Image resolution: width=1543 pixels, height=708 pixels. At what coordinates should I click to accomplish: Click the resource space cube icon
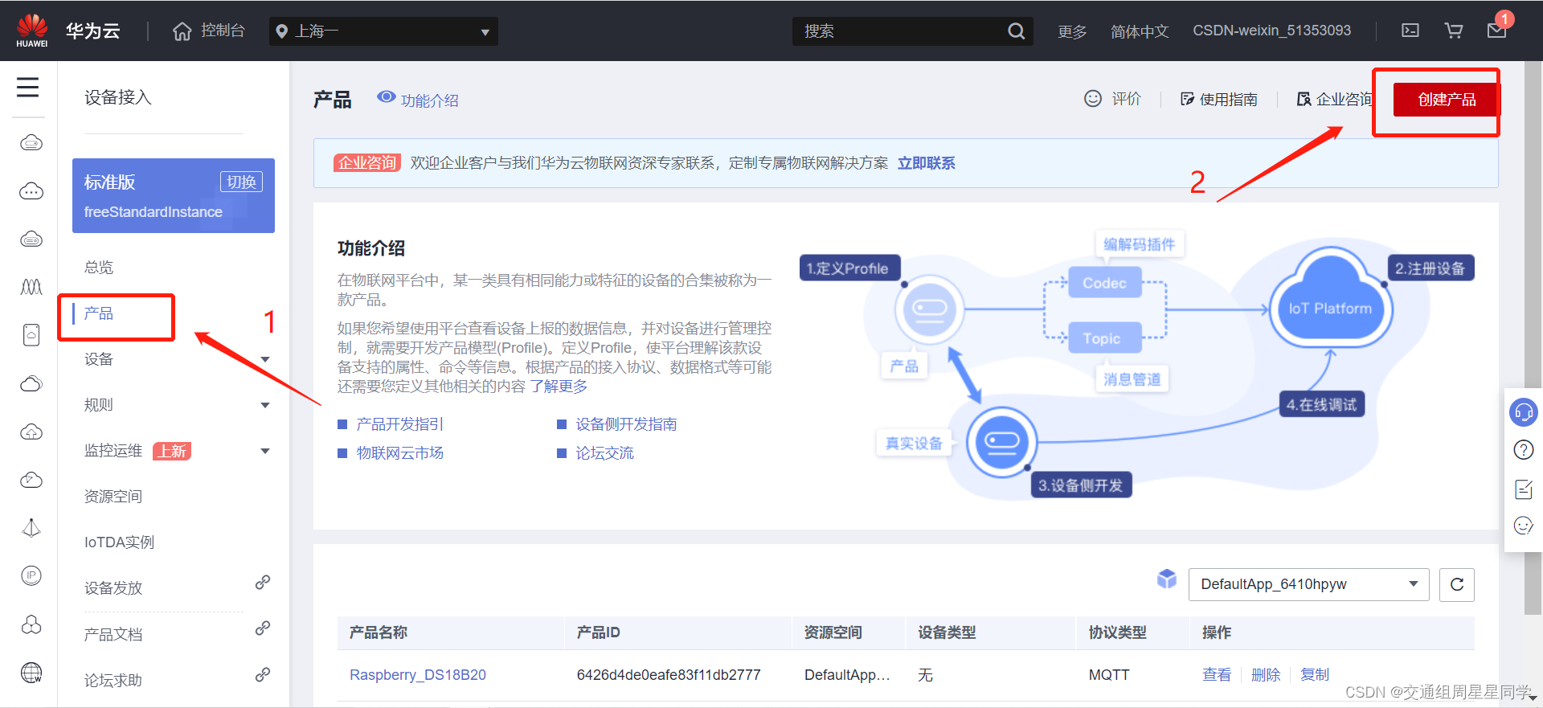pyautogui.click(x=1167, y=579)
